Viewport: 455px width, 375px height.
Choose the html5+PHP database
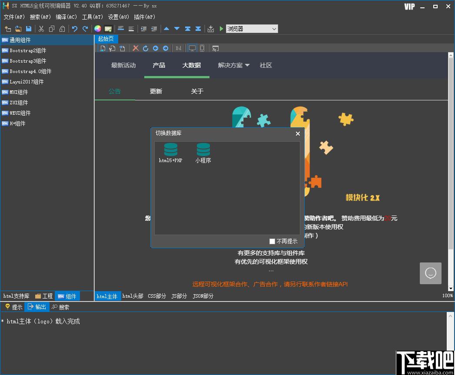coord(171,153)
